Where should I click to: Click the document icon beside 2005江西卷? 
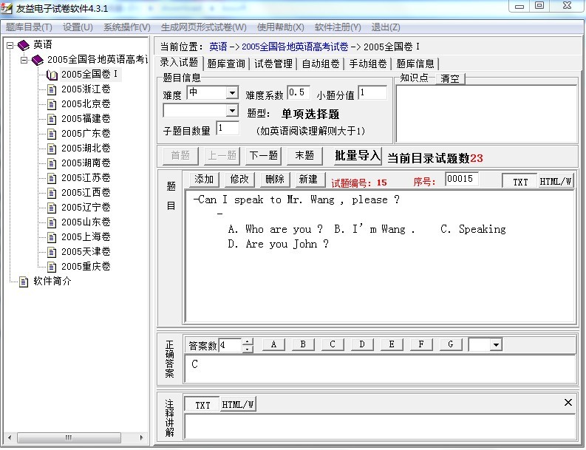click(52, 193)
